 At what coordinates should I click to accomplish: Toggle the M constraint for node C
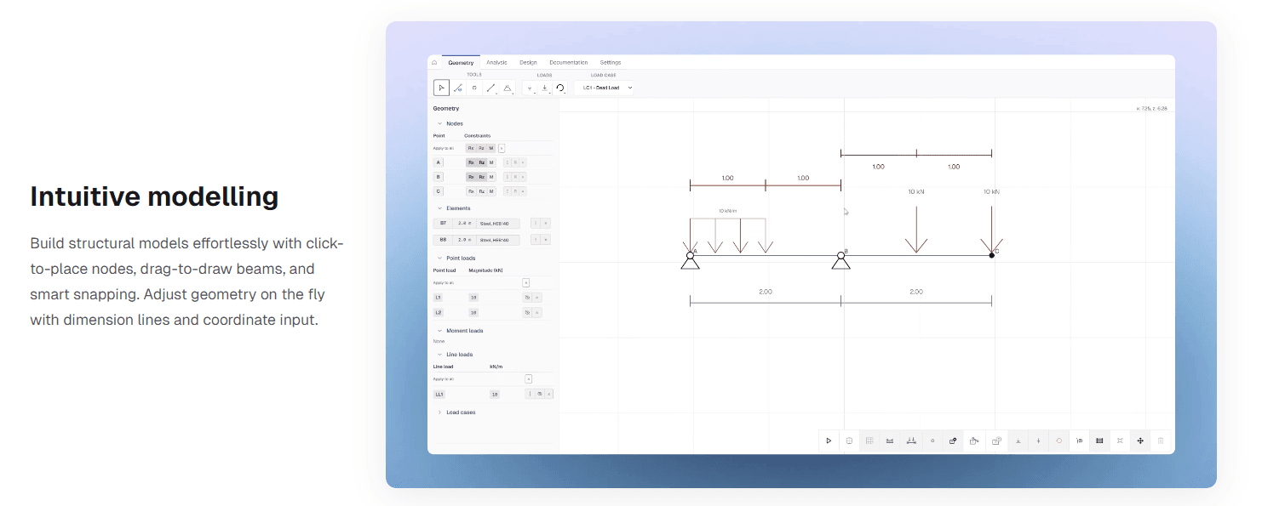tap(490, 191)
